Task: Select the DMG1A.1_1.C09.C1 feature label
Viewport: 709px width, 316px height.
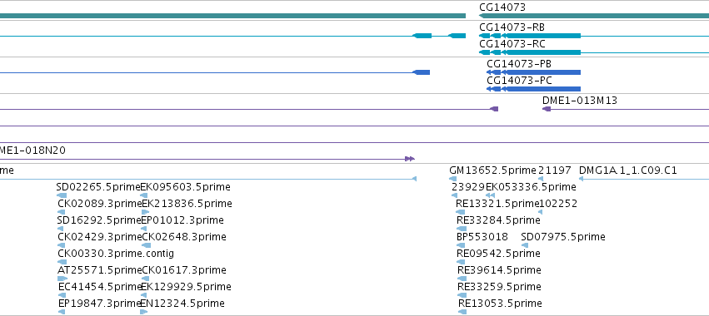Action: tap(627, 170)
